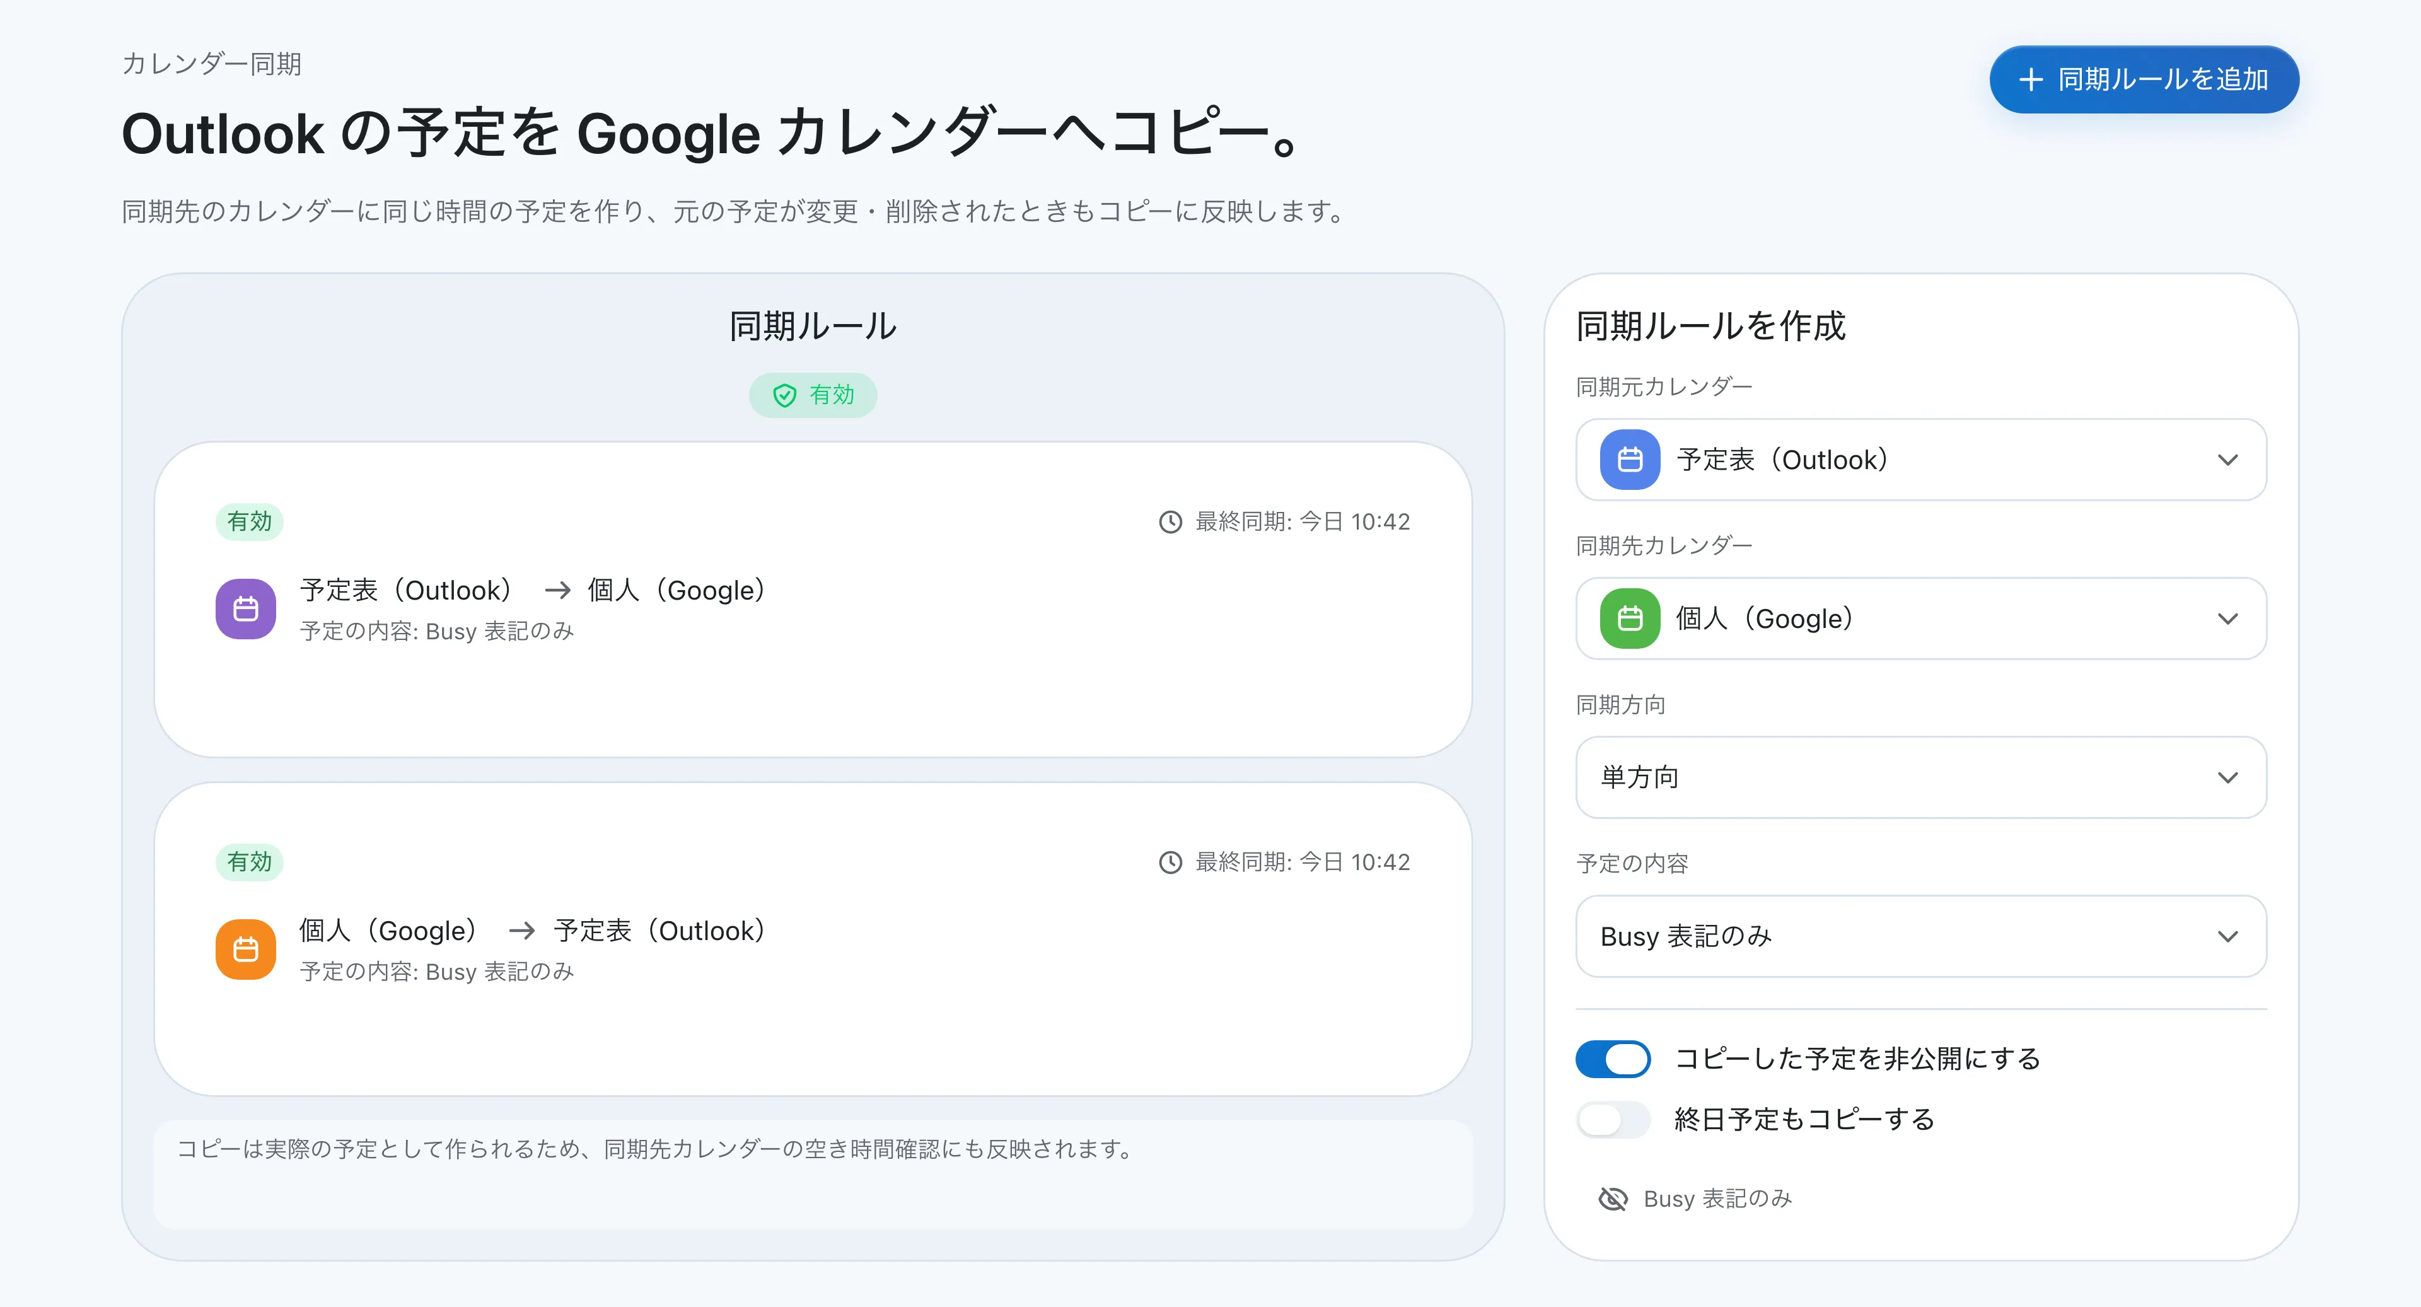Click the orange calendar icon for Google rule

tap(247, 949)
